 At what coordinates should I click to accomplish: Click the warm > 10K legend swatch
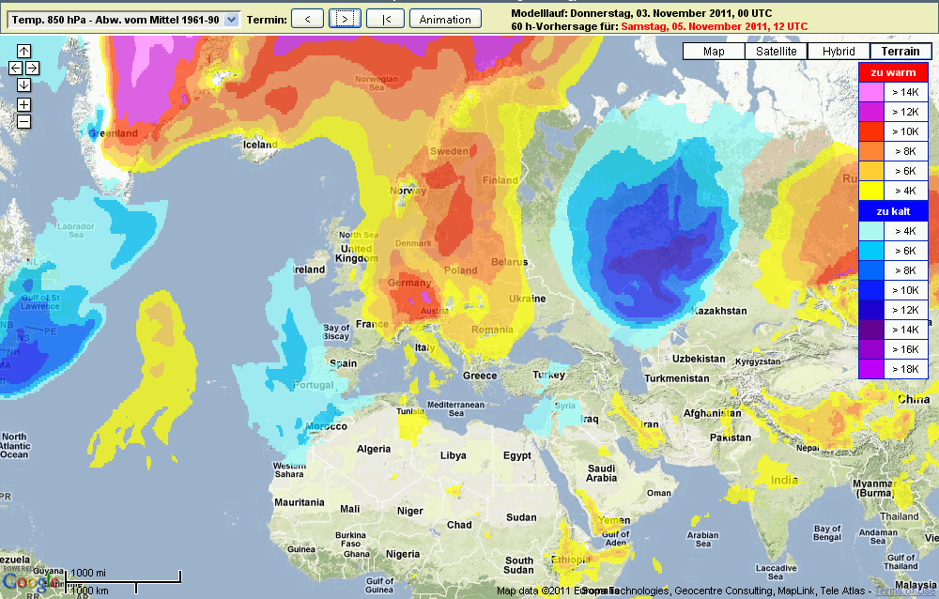tap(871, 131)
